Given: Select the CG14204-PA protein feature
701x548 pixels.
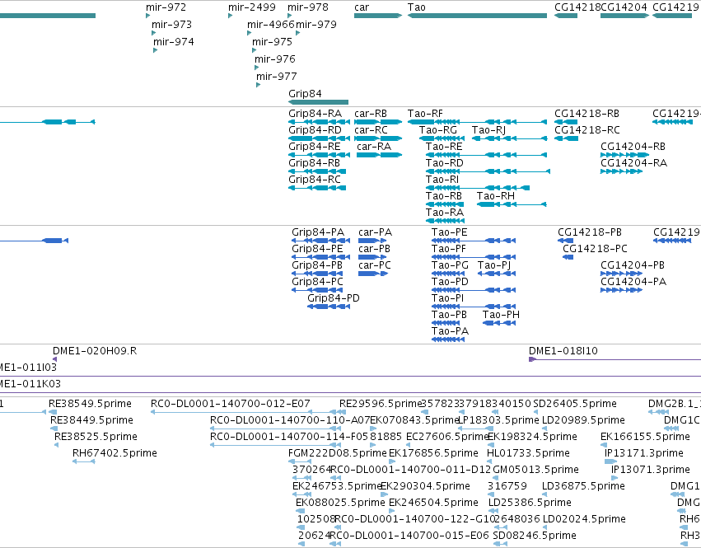Looking at the screenshot, I should tap(621, 290).
